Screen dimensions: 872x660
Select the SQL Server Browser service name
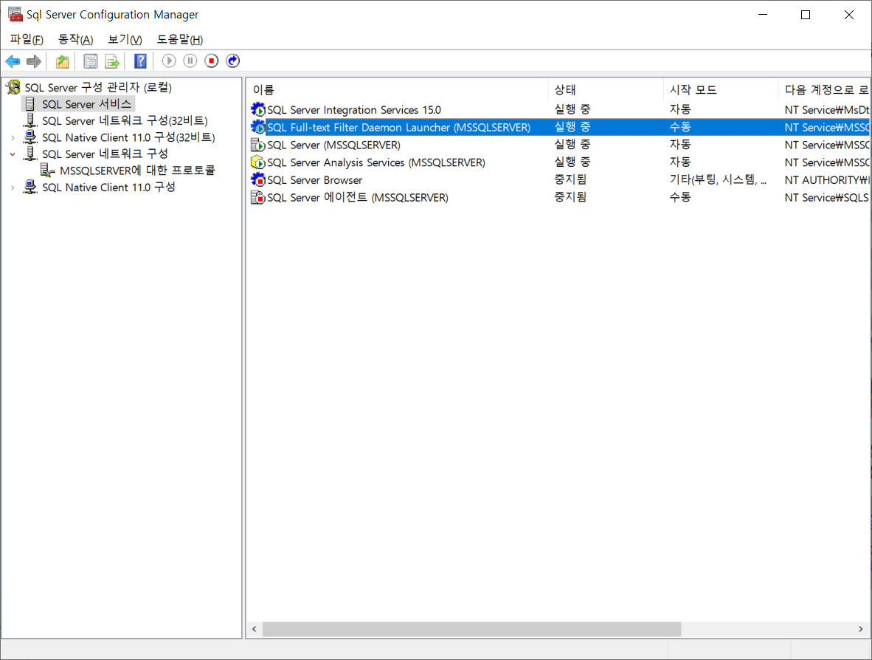click(315, 179)
